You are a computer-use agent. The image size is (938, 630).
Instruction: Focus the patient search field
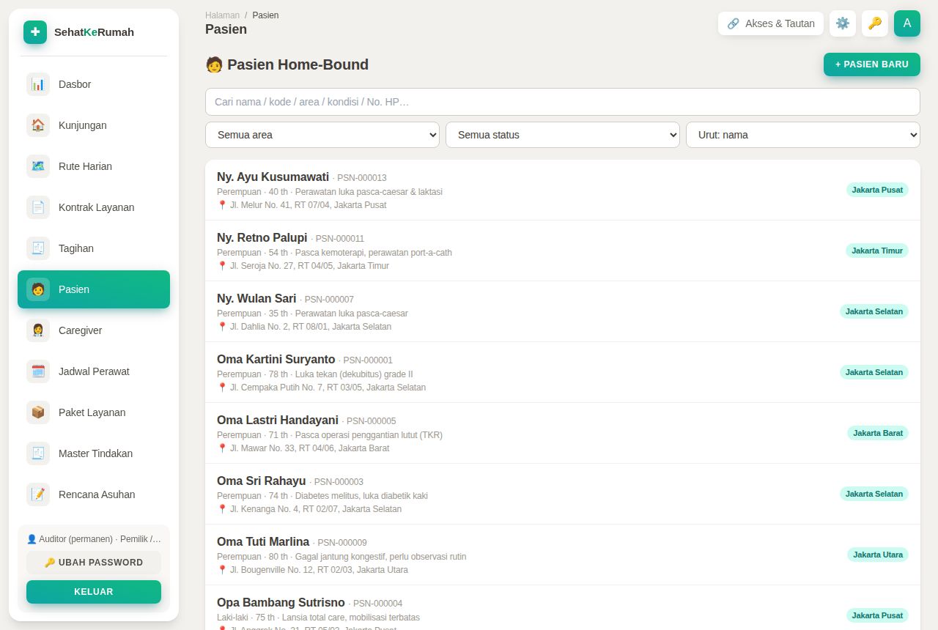click(563, 102)
